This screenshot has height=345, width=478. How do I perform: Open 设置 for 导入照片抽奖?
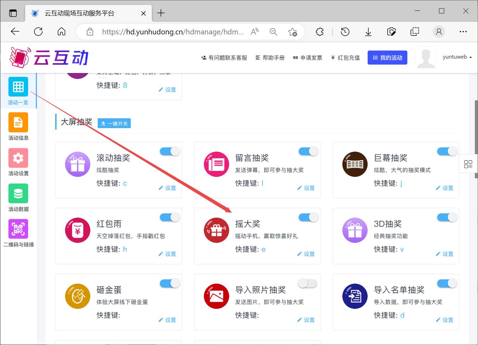pyautogui.click(x=306, y=320)
